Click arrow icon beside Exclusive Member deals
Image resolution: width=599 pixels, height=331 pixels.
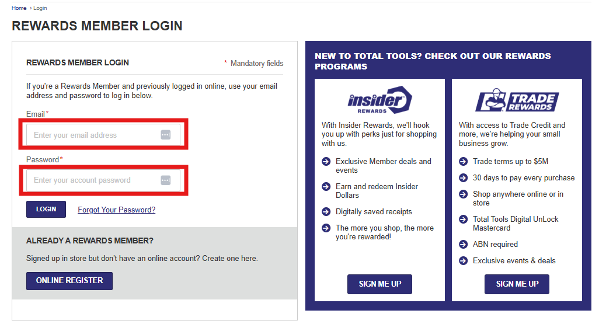click(x=326, y=162)
